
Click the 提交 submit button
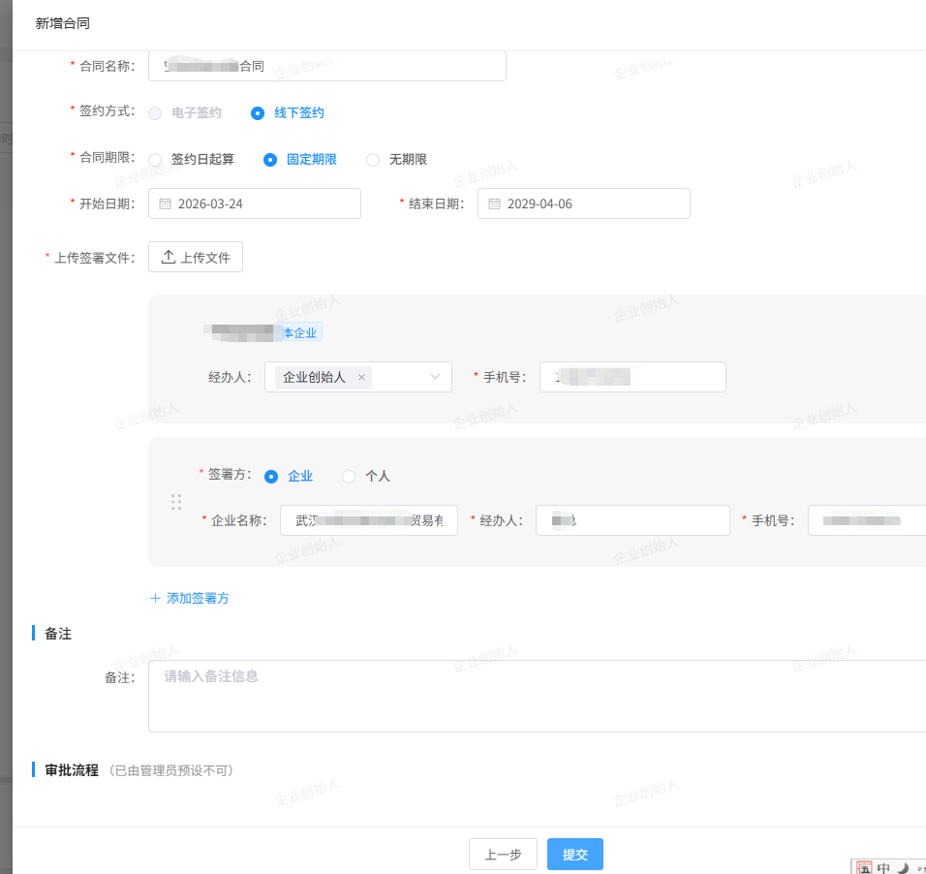click(x=574, y=854)
